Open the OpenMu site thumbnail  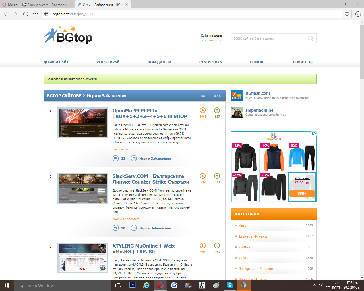pos(83,123)
